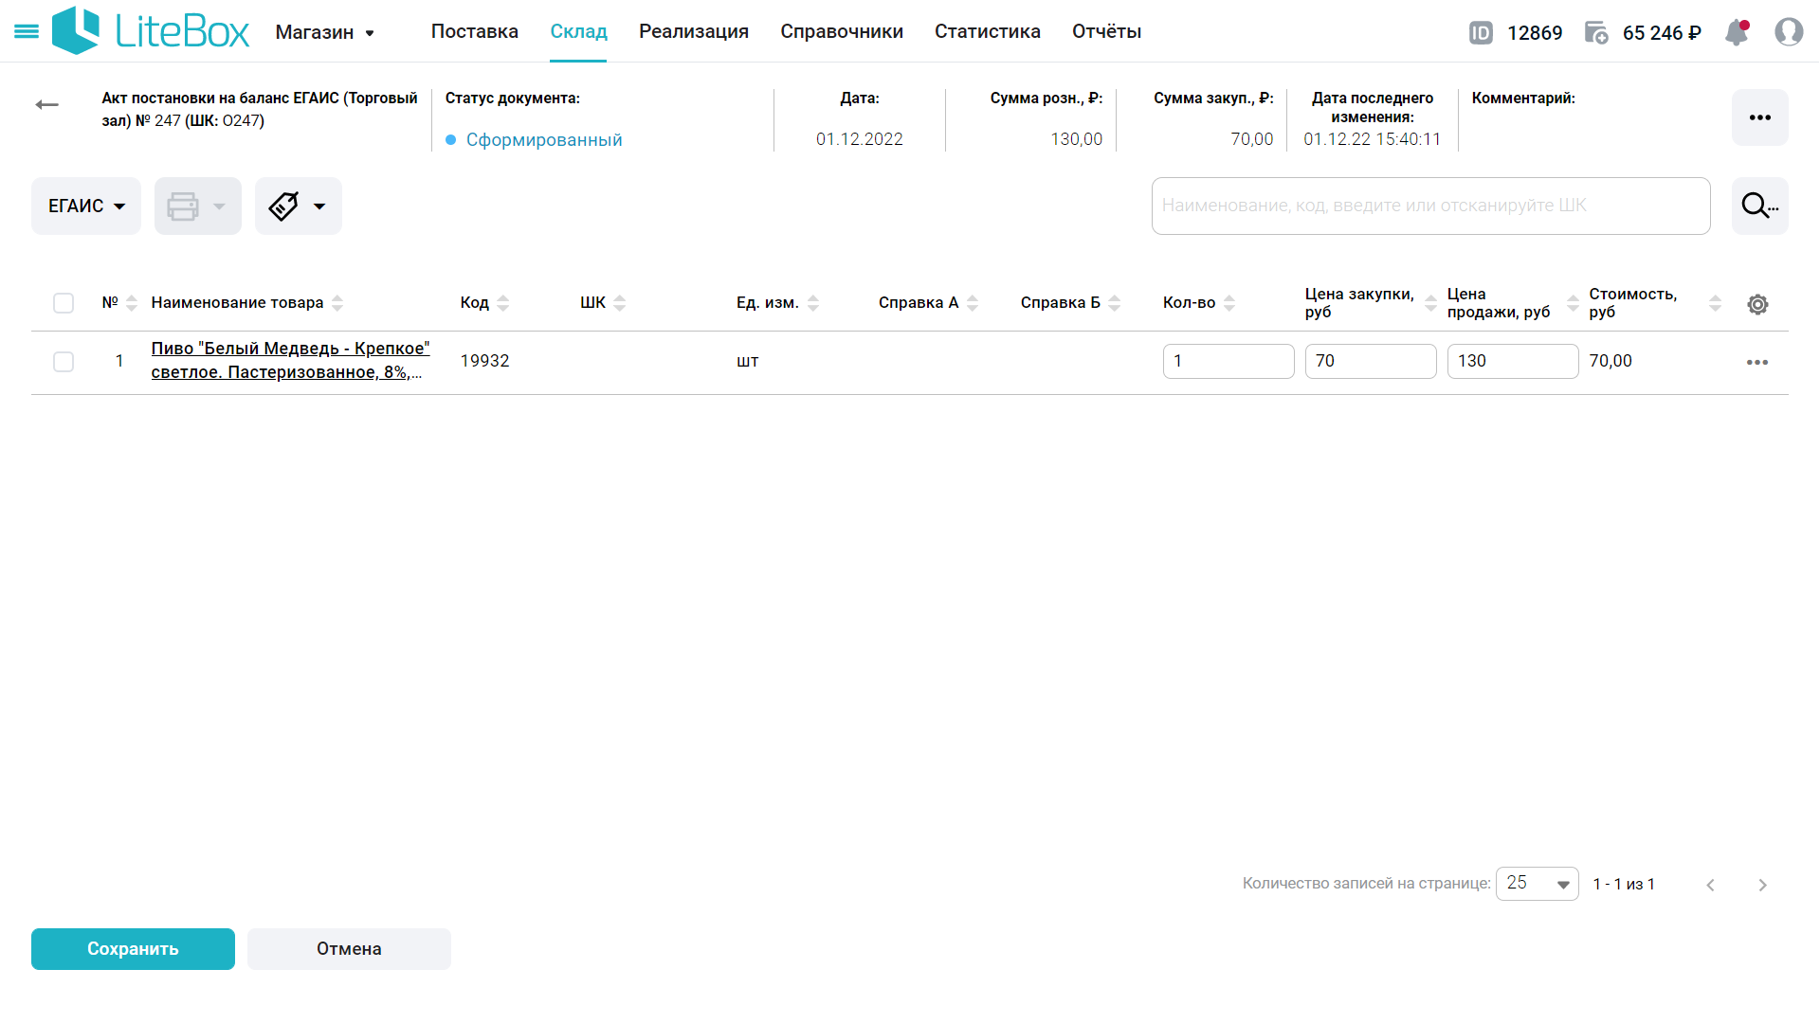Click the price tag icon button
Screen dimensions: 1820x1023
click(x=283, y=206)
